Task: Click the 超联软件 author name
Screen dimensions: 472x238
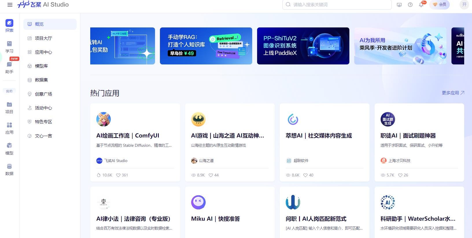Action: (x=301, y=161)
